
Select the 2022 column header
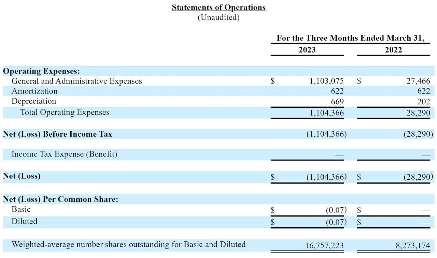coord(393,50)
